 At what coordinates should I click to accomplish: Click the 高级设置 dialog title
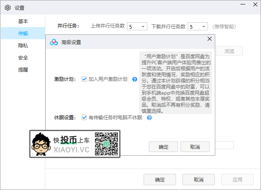coord(71,42)
